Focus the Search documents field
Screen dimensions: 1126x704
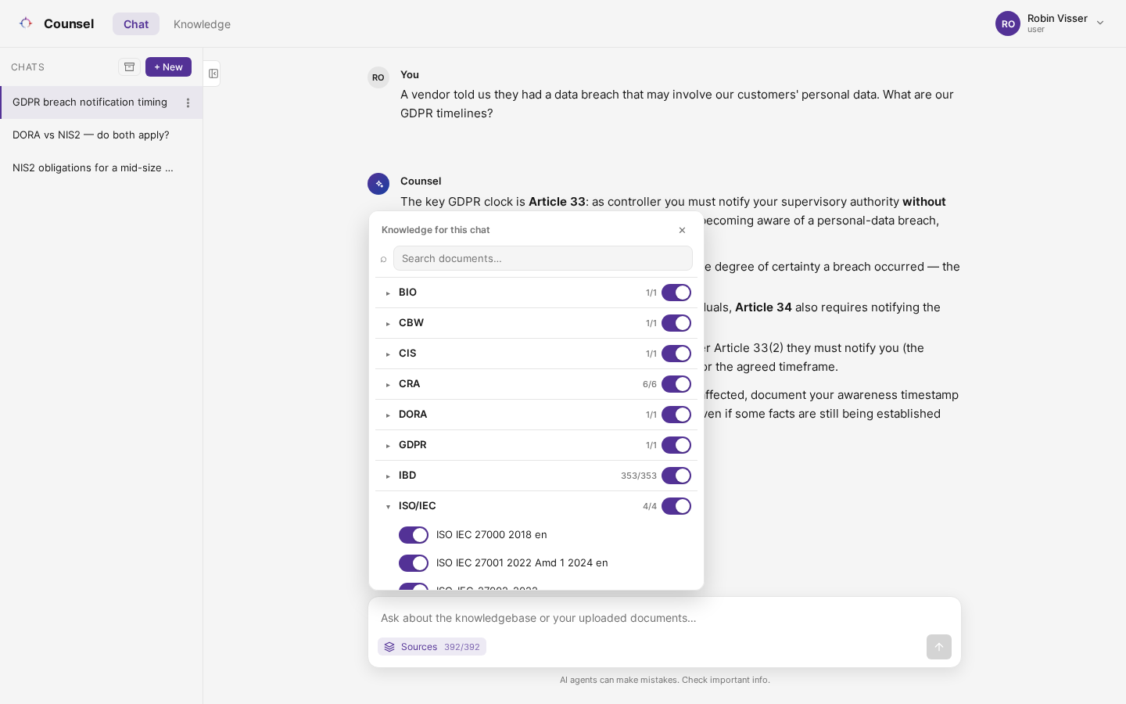pos(543,258)
